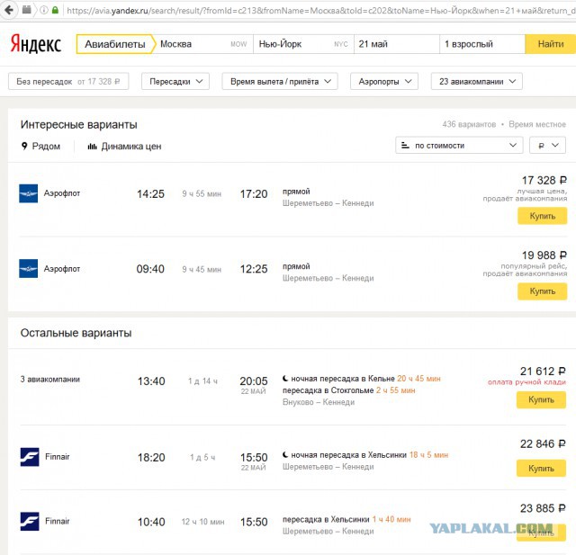Click the browser address bar URL

319,10
